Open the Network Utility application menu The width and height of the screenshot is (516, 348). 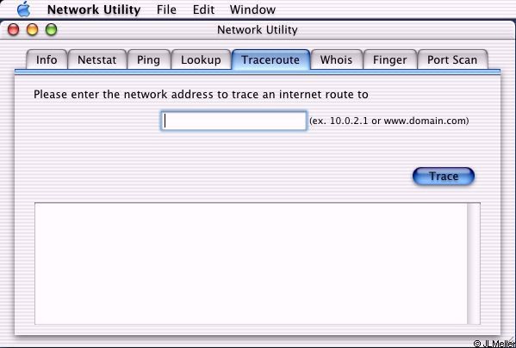pyautogui.click(x=94, y=9)
